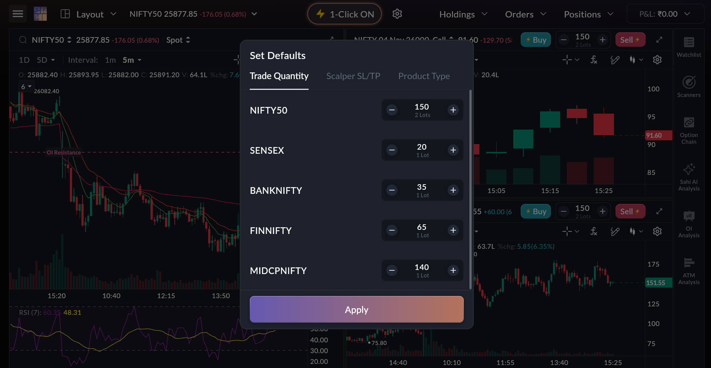Screen dimensions: 711x368
Task: Open the hamburger main menu
Action: [17, 14]
